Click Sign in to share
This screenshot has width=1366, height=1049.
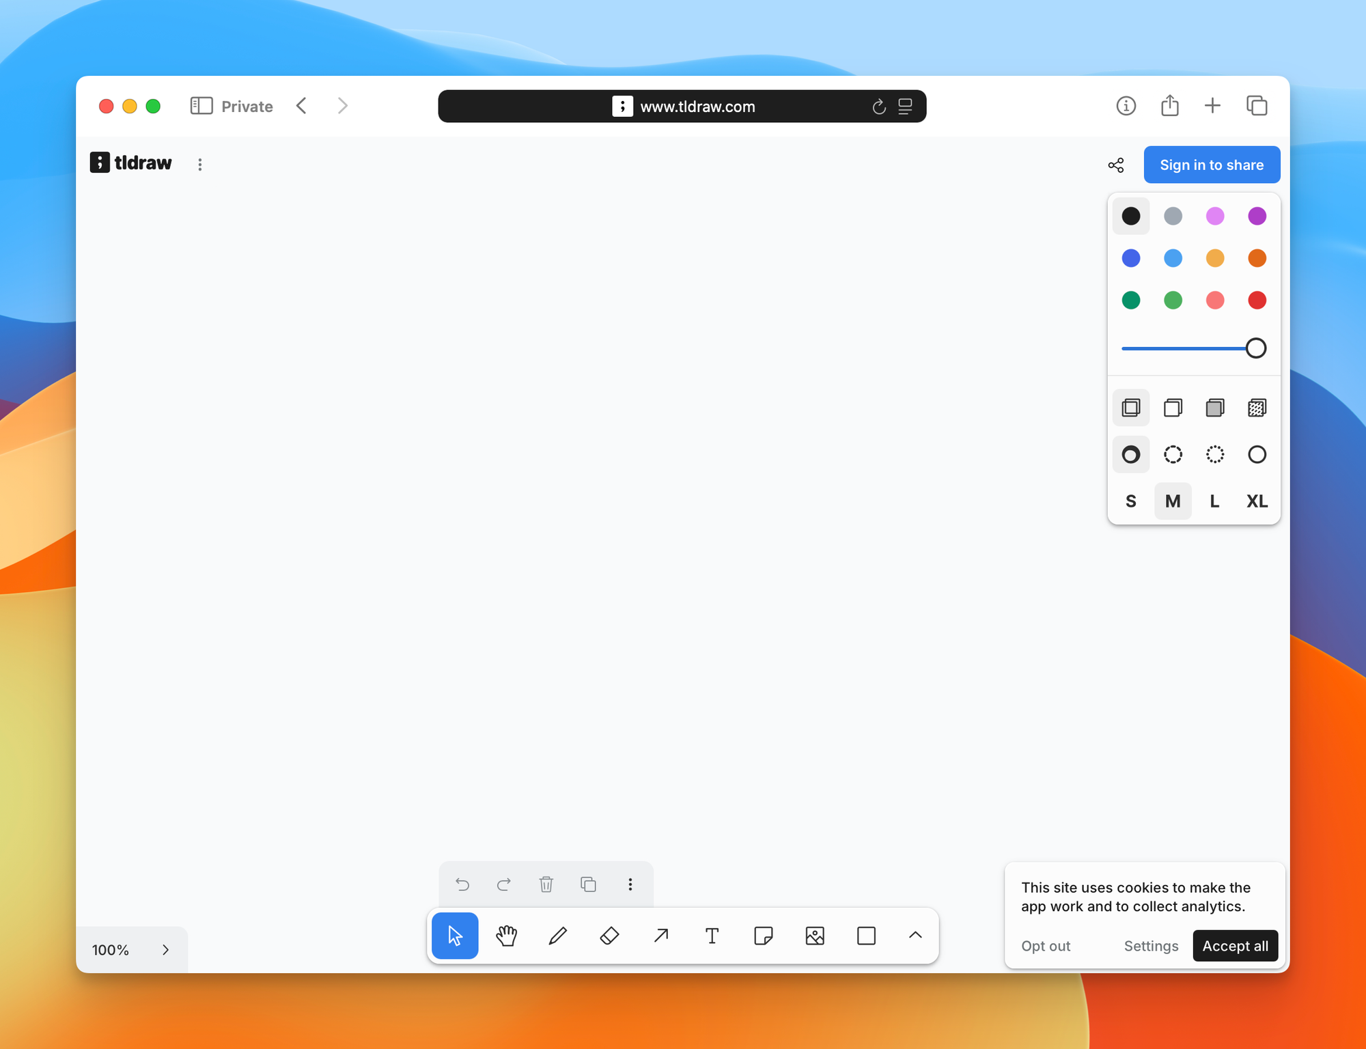coord(1212,165)
